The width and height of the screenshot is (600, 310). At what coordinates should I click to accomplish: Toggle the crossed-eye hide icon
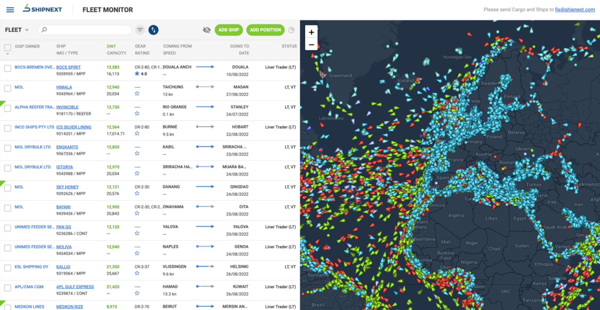point(207,30)
